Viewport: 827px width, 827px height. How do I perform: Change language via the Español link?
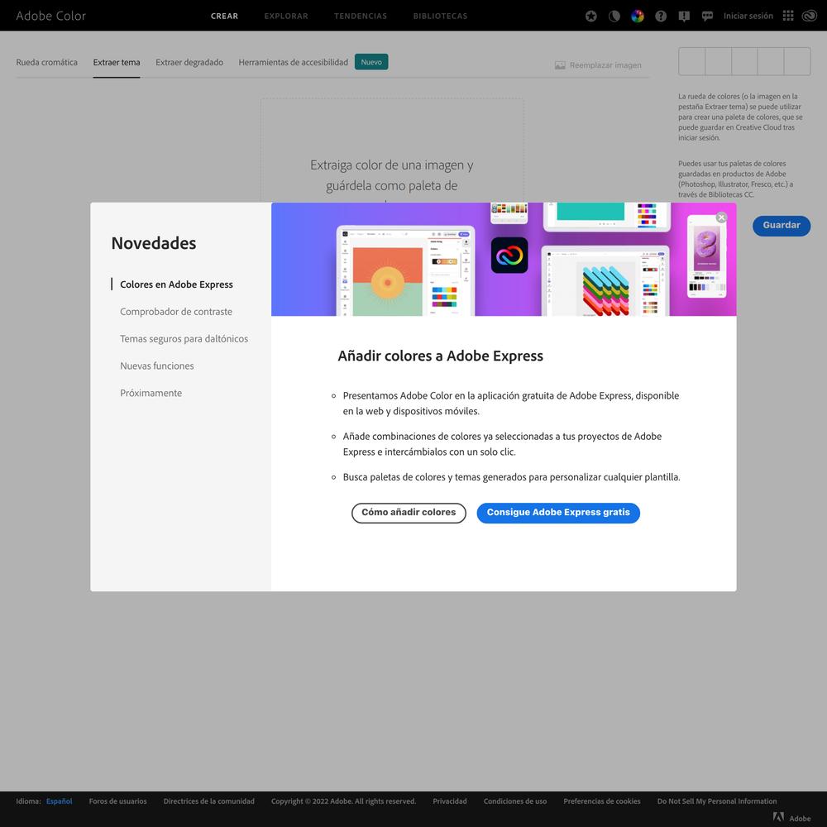click(x=59, y=801)
